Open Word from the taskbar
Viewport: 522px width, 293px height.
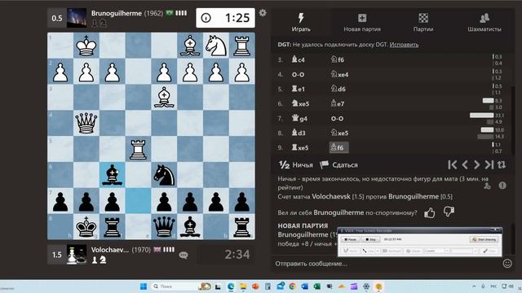coord(304,286)
